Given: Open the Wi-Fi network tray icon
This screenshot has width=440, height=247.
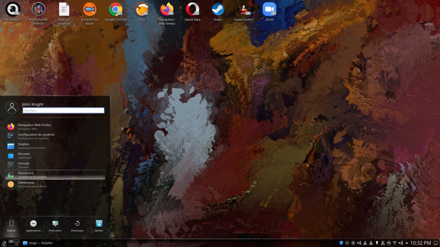Looking at the screenshot, I should (x=394, y=243).
